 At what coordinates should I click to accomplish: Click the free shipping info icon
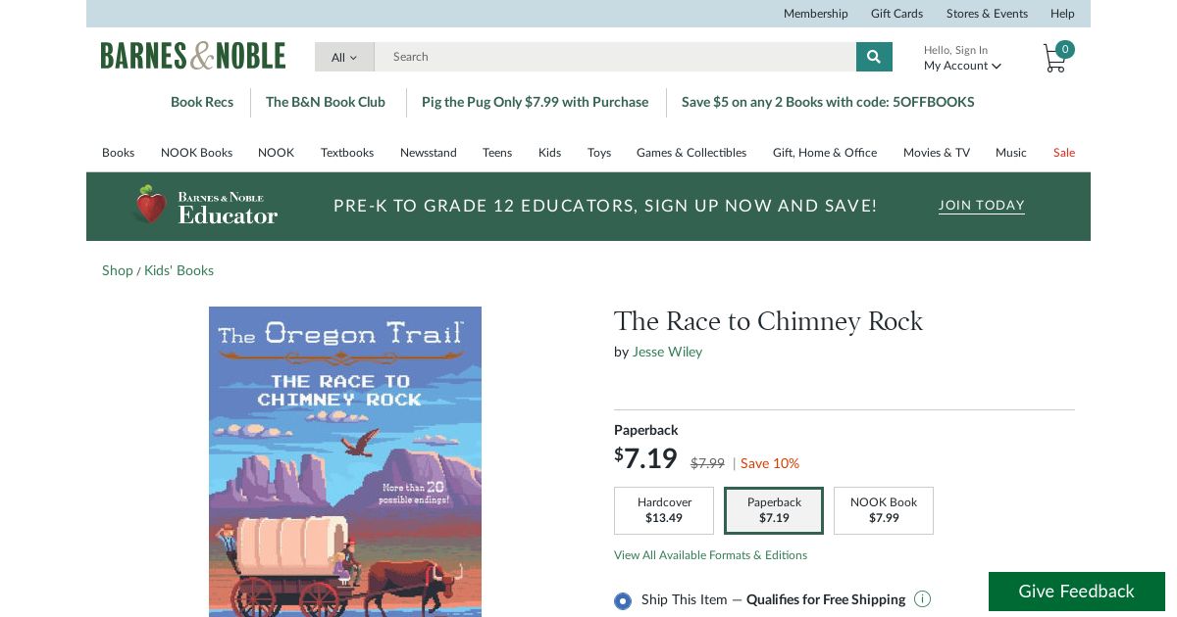click(x=922, y=599)
